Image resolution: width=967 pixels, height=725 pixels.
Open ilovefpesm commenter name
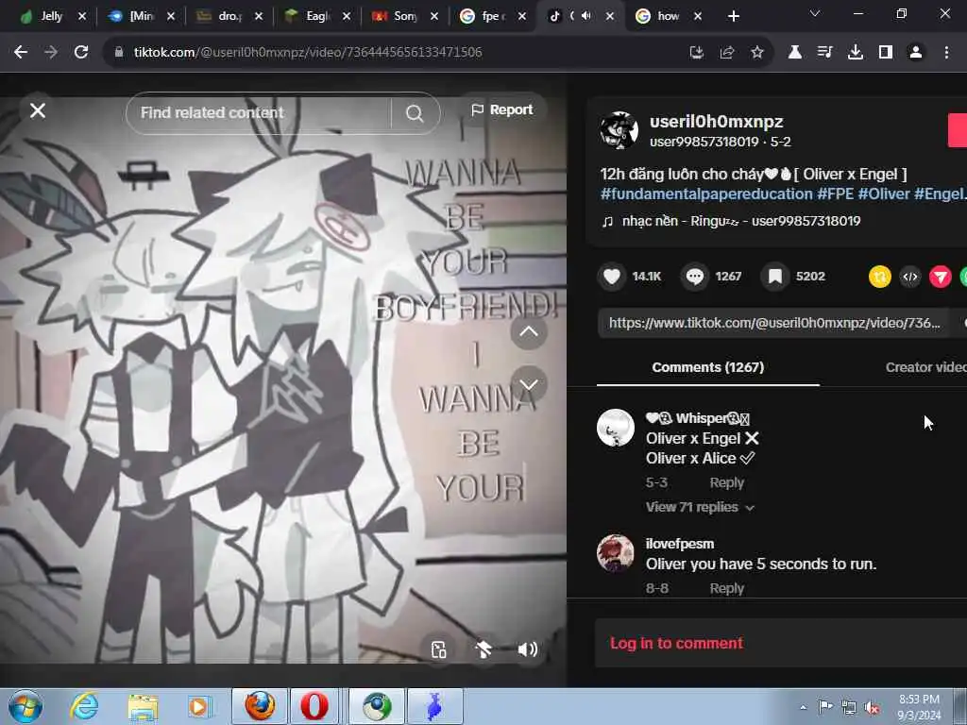click(x=680, y=544)
